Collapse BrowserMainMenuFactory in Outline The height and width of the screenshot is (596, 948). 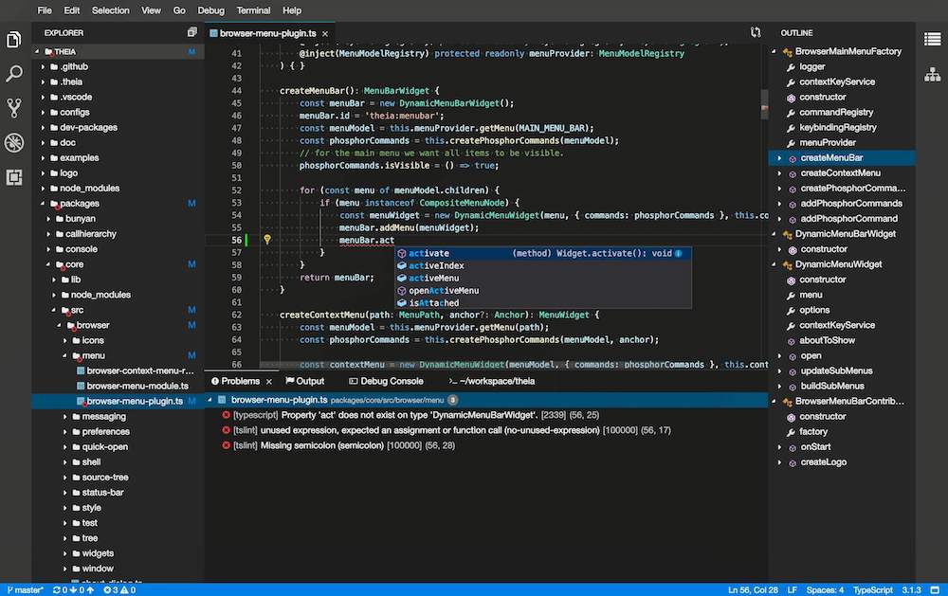[775, 51]
